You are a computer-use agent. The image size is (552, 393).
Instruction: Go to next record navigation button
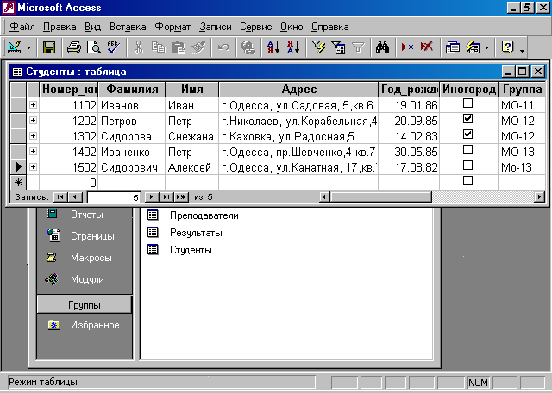pos(152,197)
